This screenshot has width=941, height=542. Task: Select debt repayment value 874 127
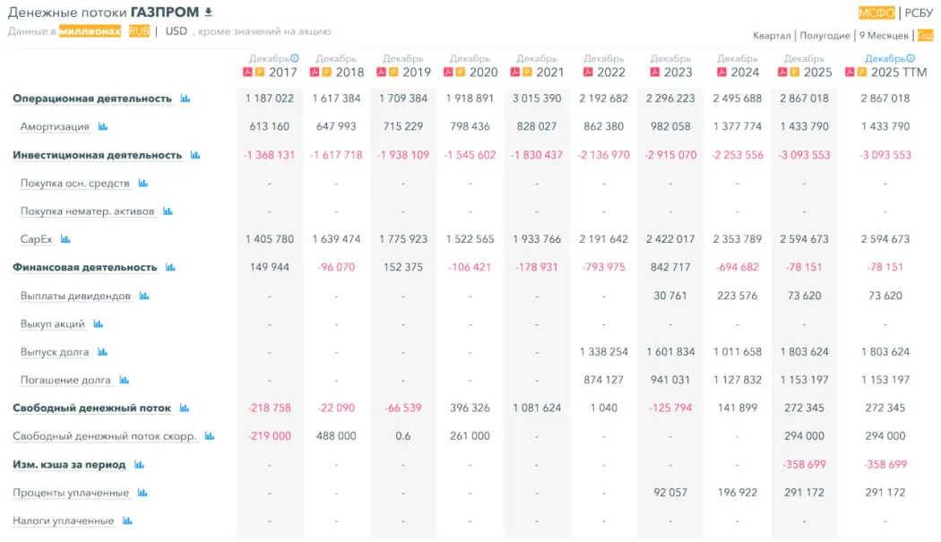pos(604,380)
